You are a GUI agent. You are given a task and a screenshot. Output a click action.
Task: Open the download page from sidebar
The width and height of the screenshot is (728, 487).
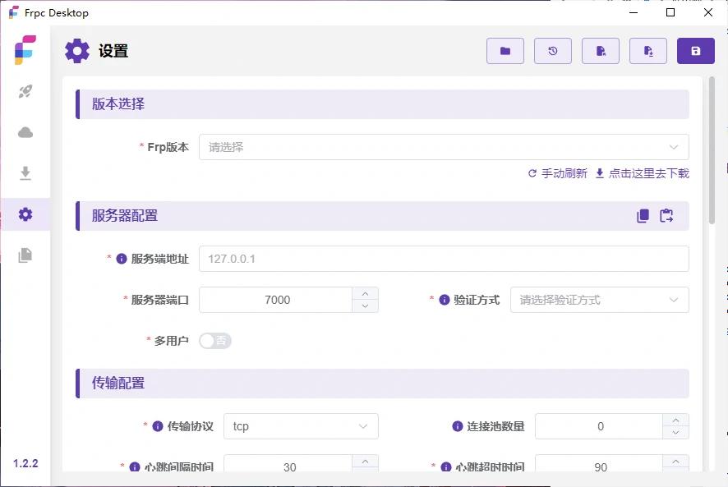tap(25, 172)
